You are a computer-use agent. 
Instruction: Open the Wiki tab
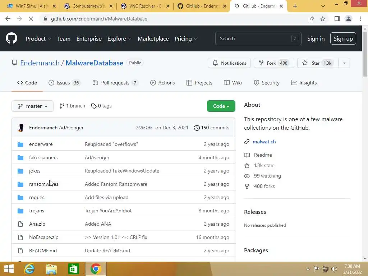click(233, 83)
